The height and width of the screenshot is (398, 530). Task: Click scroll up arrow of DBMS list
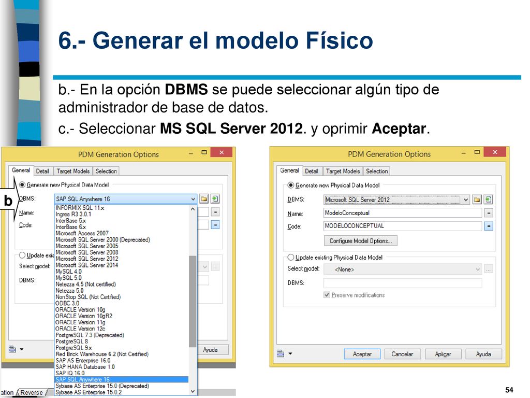(x=193, y=209)
